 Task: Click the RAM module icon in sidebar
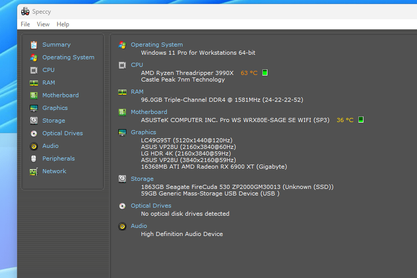tap(34, 83)
